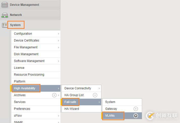Screen dimensions: 180x123
Task: Click the Device Management section icon
Action: 5,5
